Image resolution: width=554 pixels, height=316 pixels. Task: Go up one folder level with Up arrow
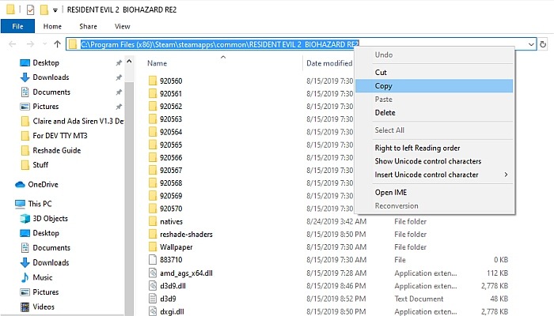tap(57, 44)
